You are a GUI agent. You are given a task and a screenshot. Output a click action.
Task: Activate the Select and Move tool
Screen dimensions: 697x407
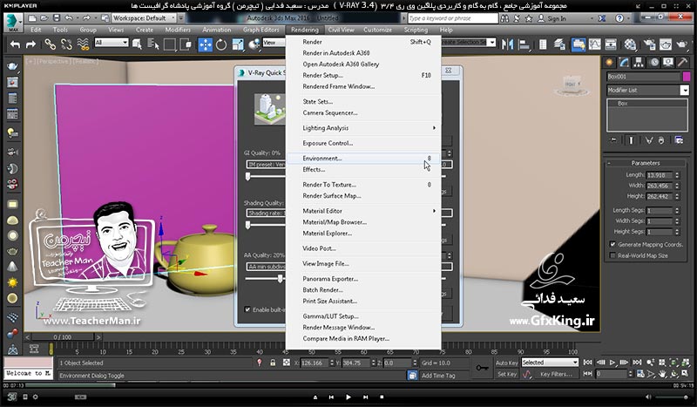point(205,44)
